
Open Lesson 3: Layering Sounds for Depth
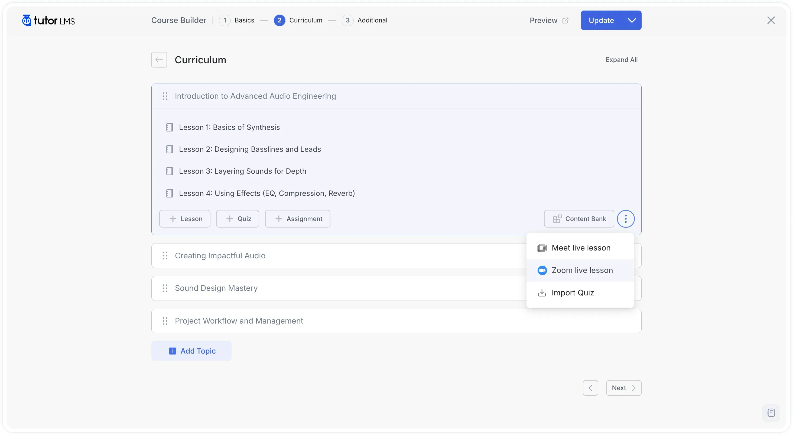[x=243, y=171]
